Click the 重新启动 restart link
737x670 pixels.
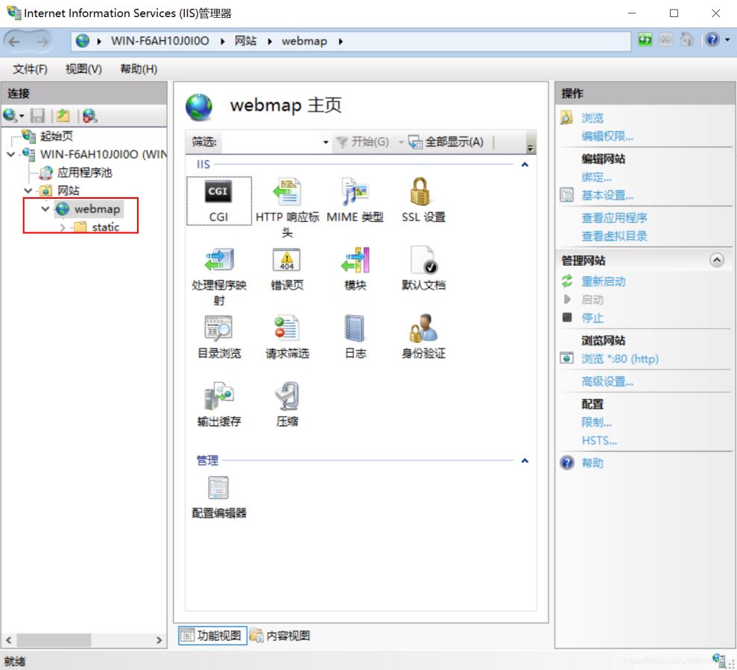click(x=603, y=281)
